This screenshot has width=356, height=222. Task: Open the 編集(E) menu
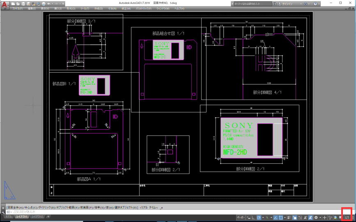tap(32, 9)
